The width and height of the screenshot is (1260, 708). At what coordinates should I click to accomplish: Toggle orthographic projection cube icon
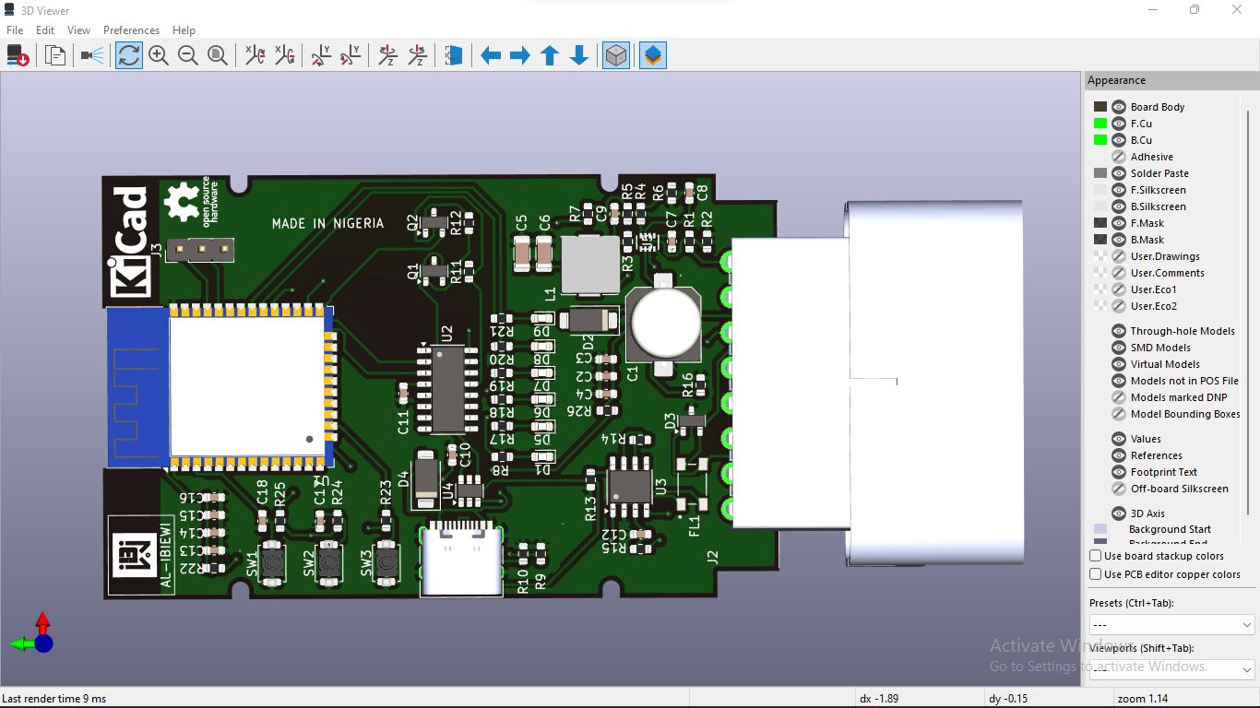point(615,55)
